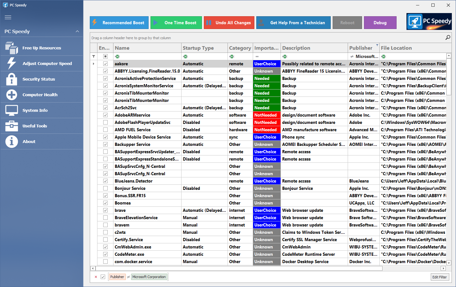Open the Importance filter equals operator

pos(257,56)
